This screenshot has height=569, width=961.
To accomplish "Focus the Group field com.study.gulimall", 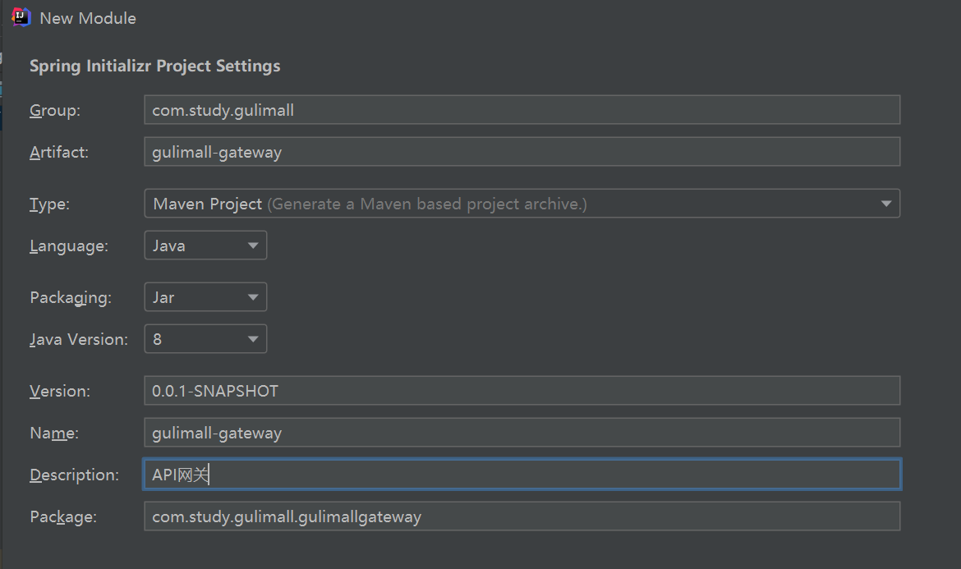I will tap(522, 110).
